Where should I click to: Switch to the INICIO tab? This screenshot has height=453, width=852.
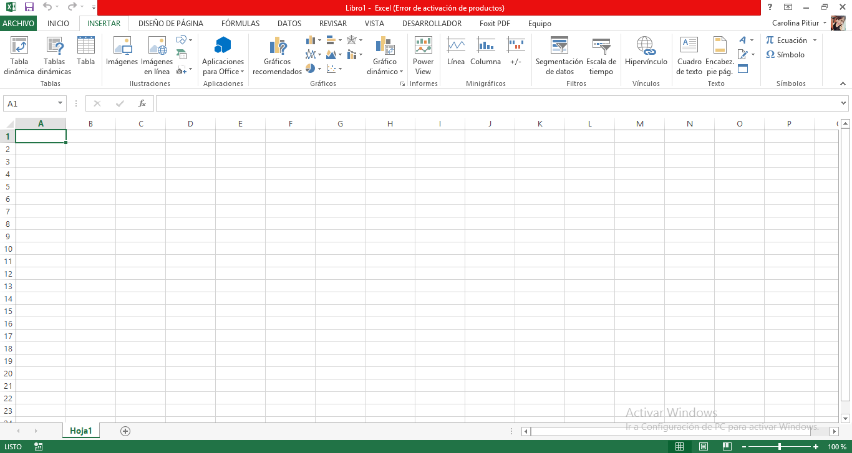click(58, 23)
